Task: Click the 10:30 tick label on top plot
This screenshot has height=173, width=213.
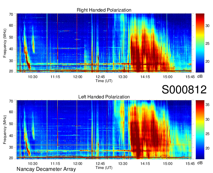Action: (33, 77)
